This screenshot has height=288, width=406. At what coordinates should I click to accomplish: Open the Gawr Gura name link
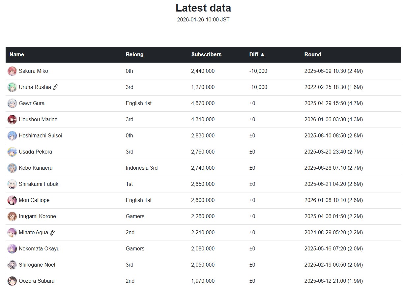click(32, 103)
